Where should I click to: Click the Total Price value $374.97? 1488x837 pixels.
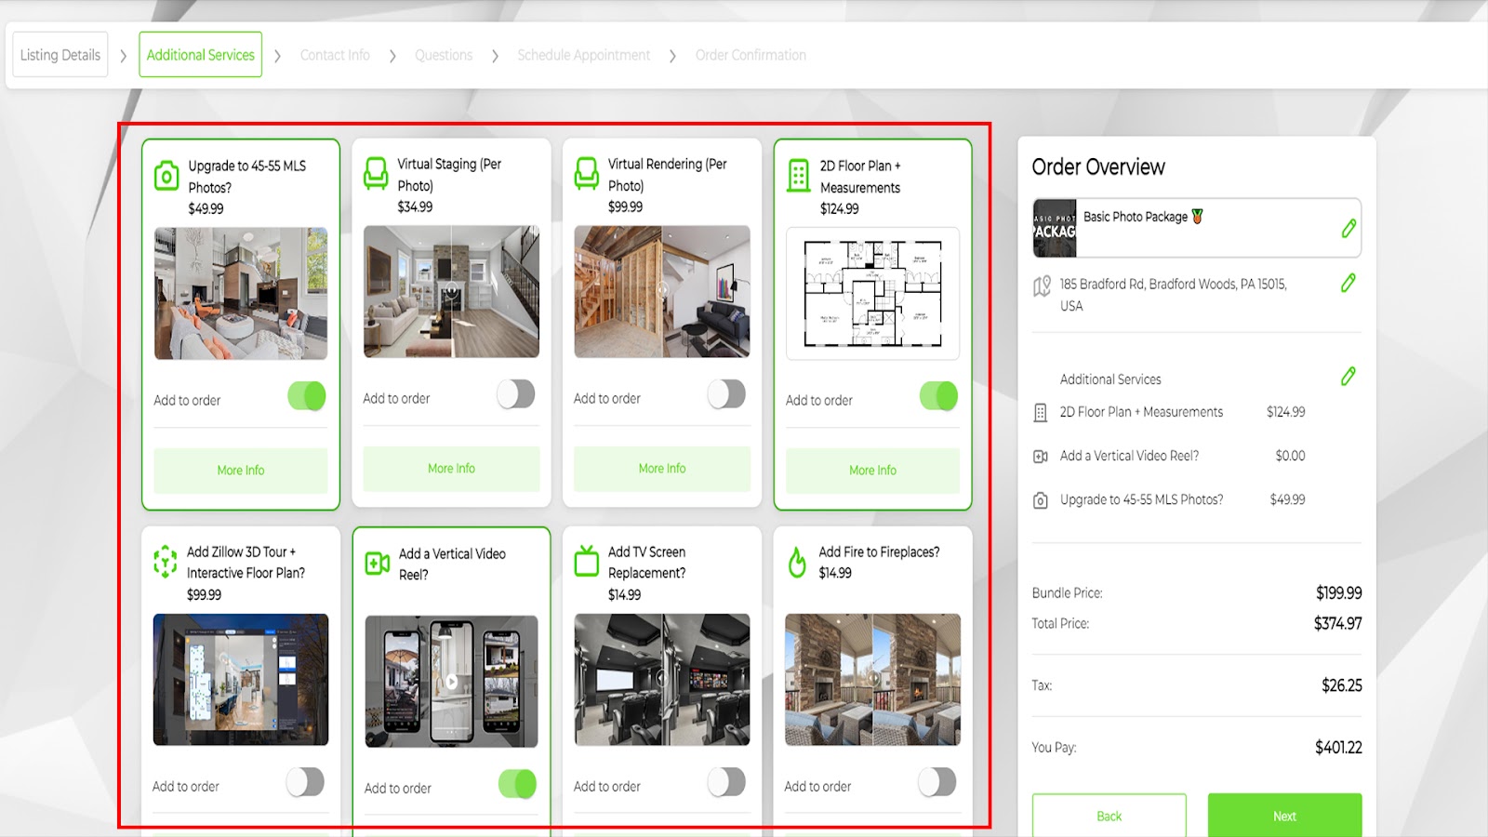coord(1337,623)
